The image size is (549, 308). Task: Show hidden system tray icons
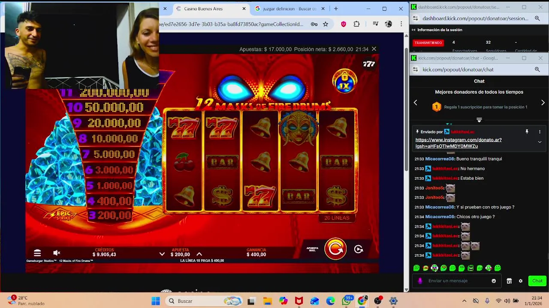[x=464, y=301]
